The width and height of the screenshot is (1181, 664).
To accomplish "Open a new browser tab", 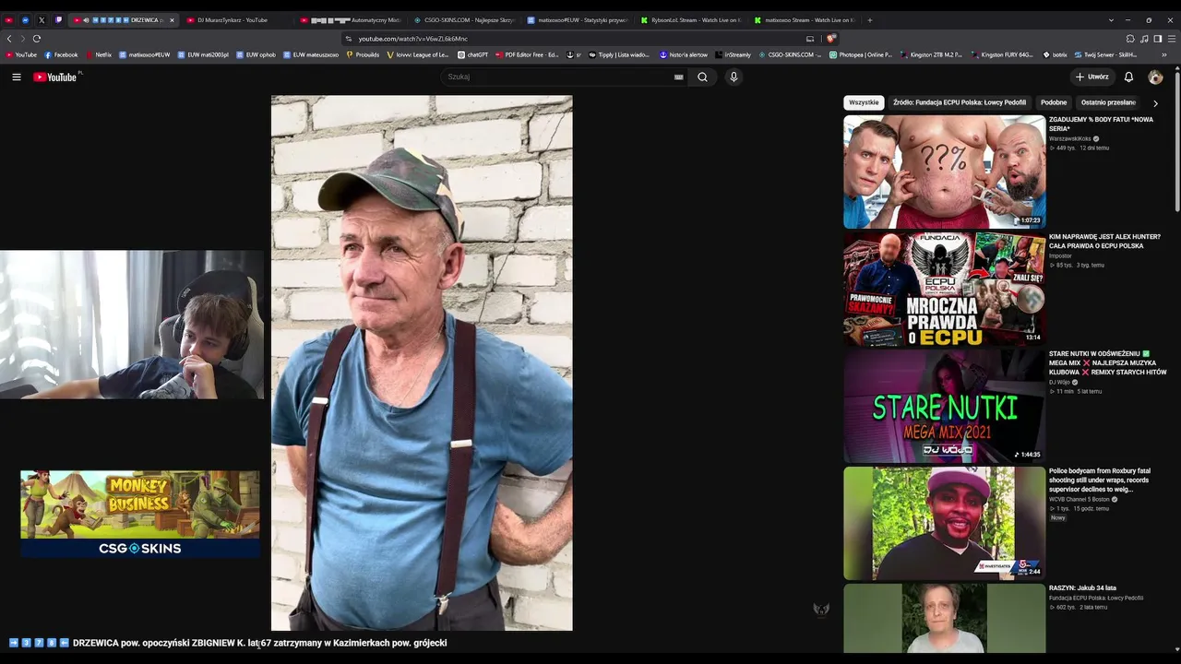I will 869,20.
